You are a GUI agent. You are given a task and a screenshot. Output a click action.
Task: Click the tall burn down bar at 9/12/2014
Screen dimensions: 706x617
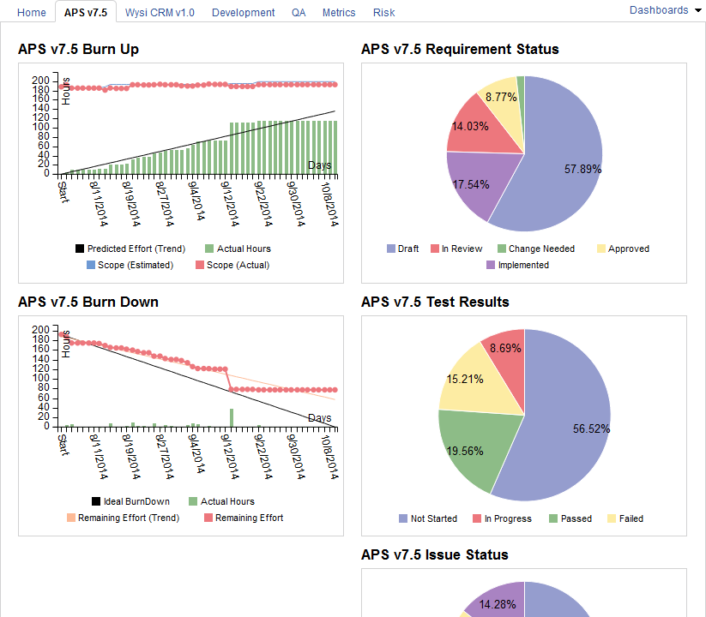232,418
